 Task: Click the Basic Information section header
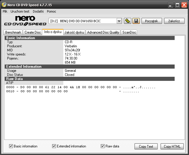(90, 38)
